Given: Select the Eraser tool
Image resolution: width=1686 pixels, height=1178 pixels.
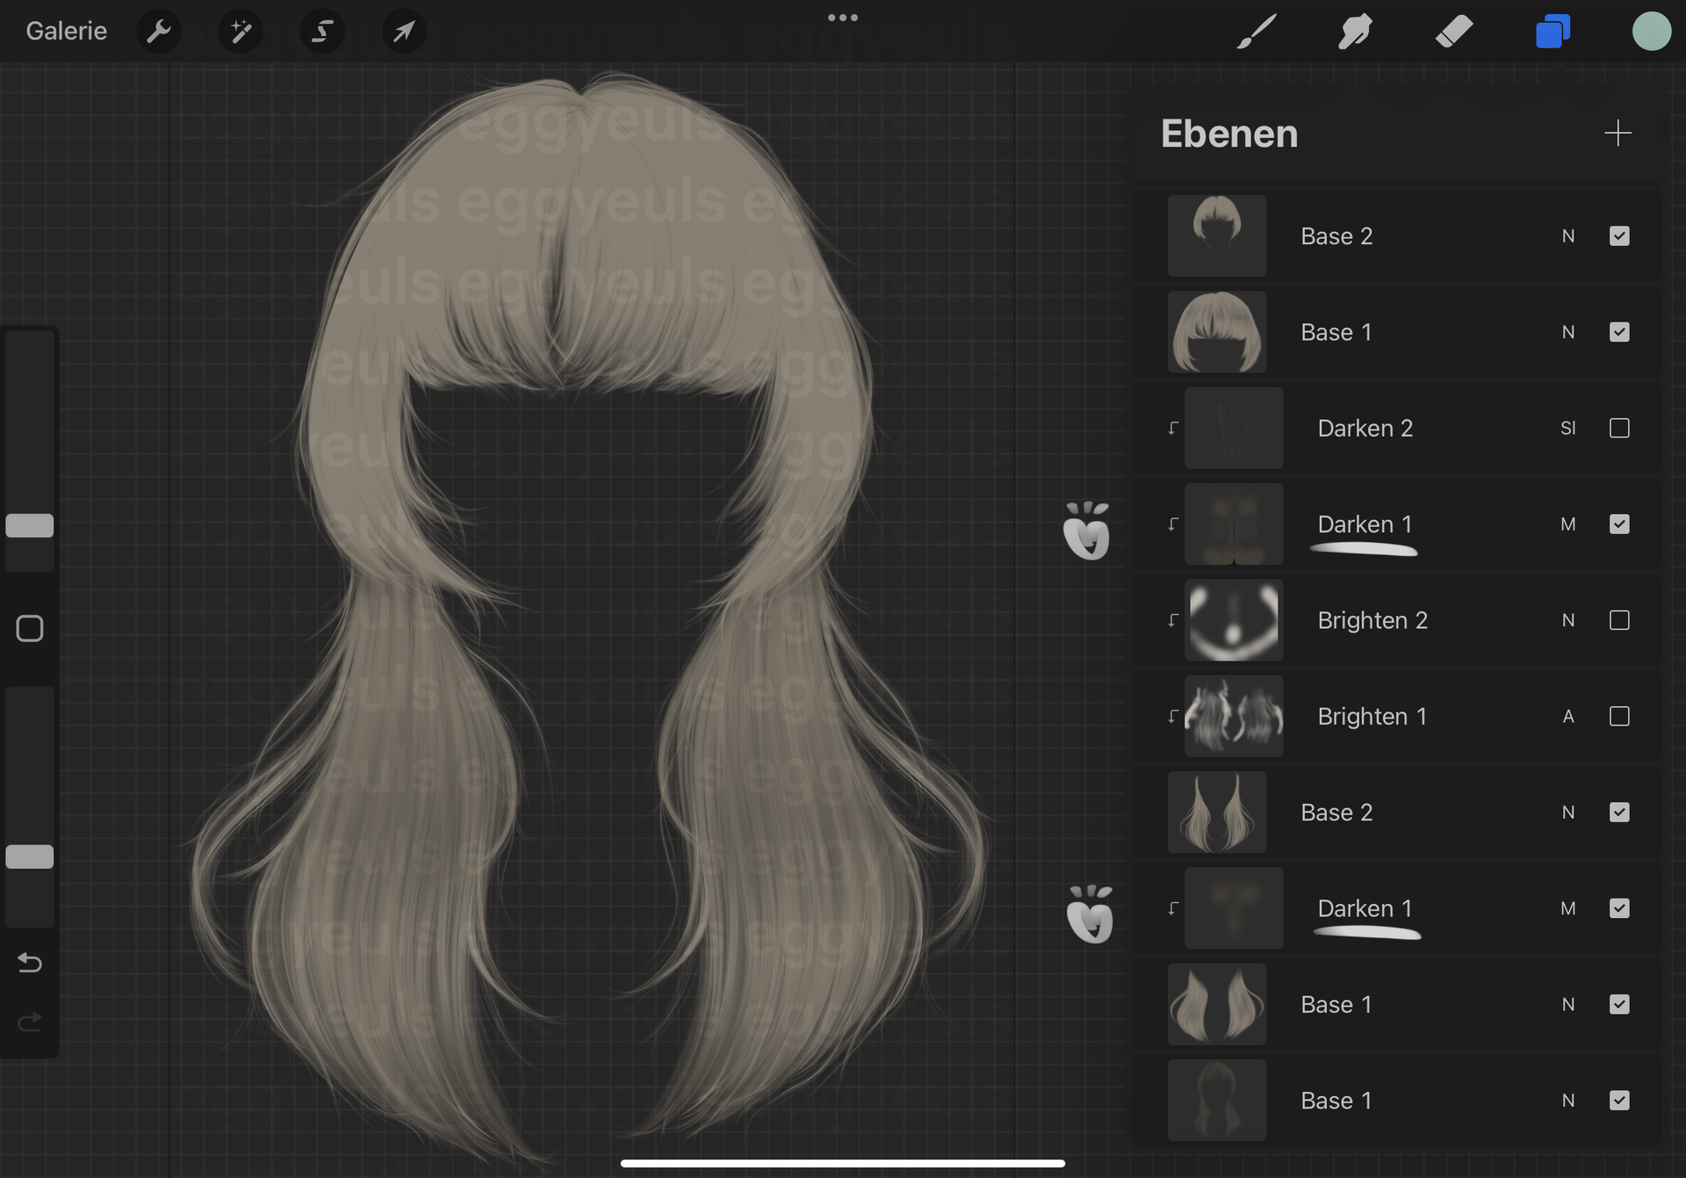Looking at the screenshot, I should tap(1454, 32).
